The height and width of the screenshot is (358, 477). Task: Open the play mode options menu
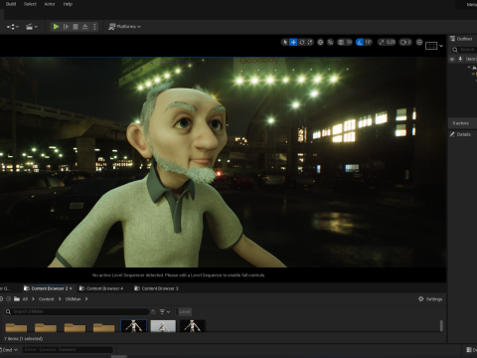(x=94, y=27)
